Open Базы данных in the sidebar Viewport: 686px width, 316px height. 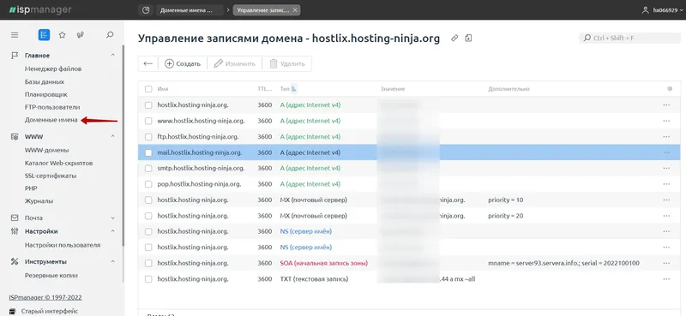(x=45, y=81)
